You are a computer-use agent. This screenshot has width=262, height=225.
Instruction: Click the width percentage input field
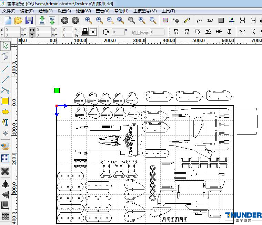68,30
